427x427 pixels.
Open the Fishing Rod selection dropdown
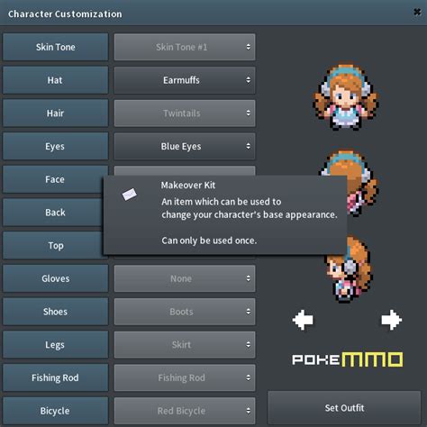click(185, 377)
